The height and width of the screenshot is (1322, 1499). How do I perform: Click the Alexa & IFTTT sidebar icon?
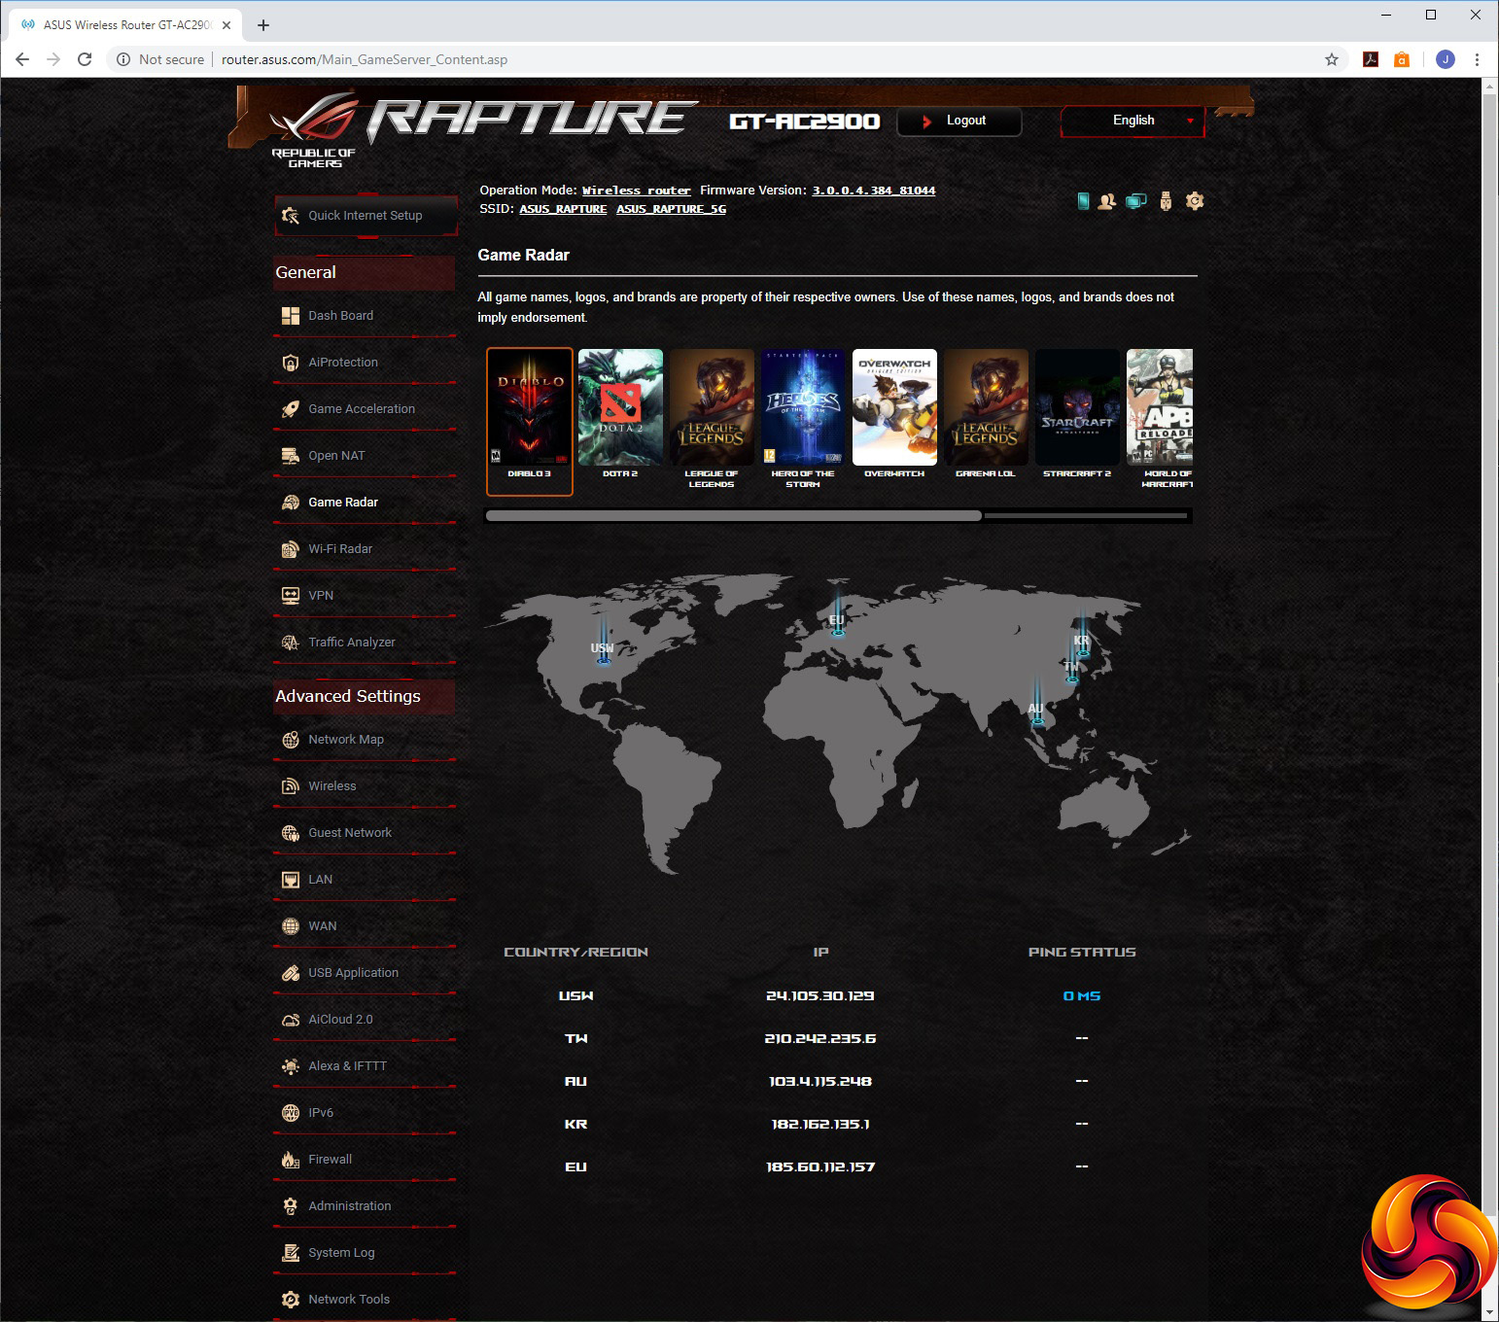point(290,1066)
